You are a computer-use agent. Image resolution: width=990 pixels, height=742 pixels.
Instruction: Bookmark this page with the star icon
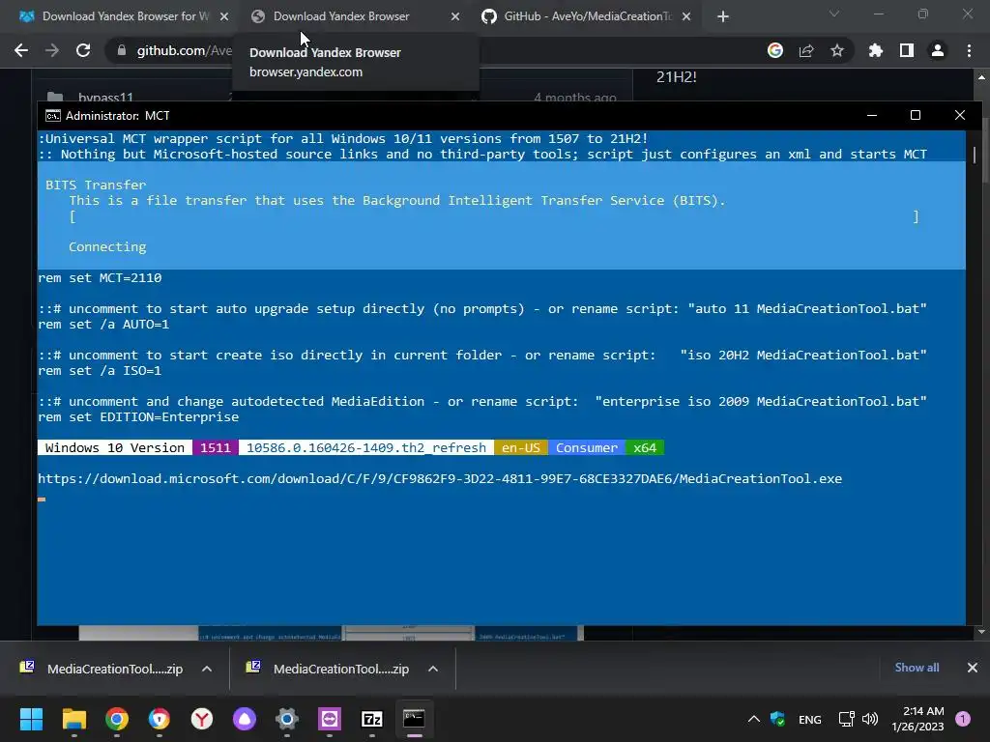coord(837,50)
